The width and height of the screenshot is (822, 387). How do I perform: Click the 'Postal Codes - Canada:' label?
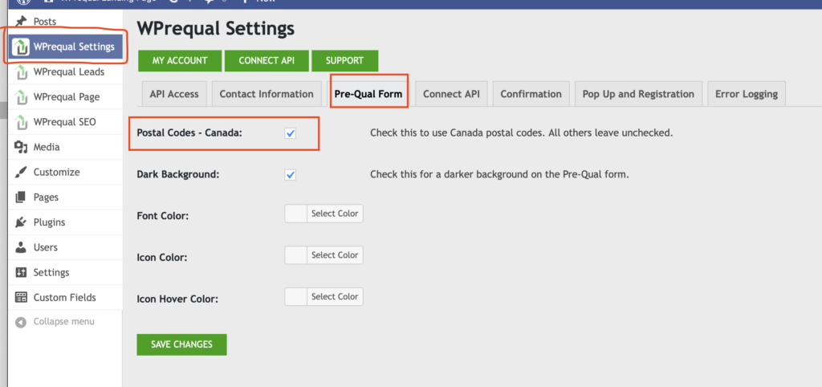click(x=189, y=133)
